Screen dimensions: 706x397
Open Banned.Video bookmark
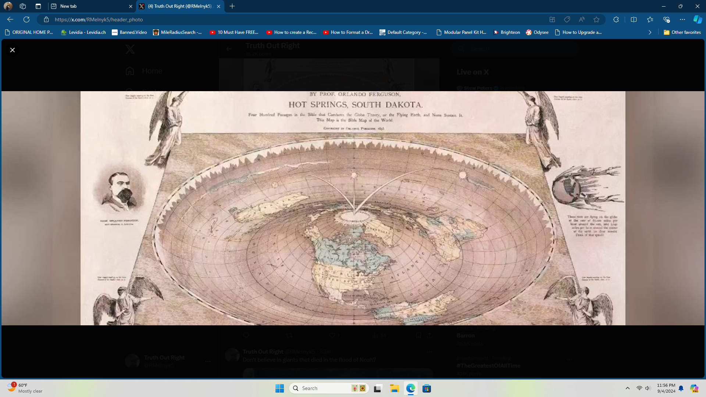click(x=129, y=32)
